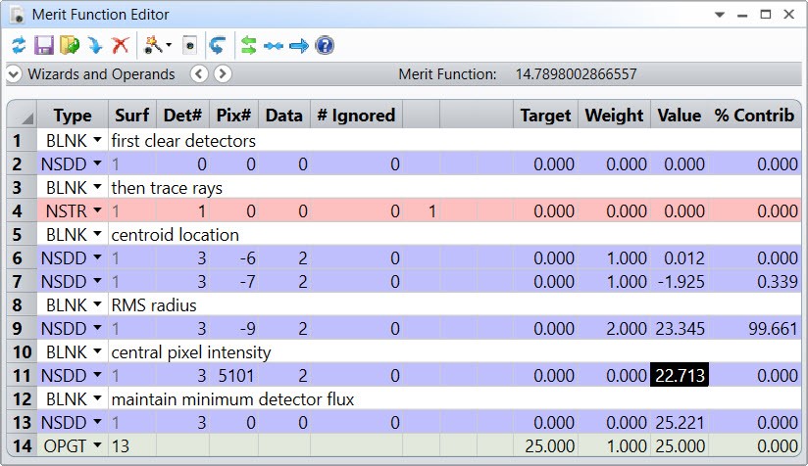Click the Weight column header

coord(614,115)
